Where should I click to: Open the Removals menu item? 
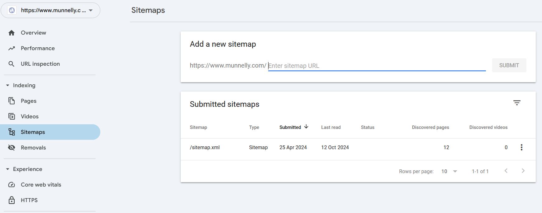click(50, 148)
